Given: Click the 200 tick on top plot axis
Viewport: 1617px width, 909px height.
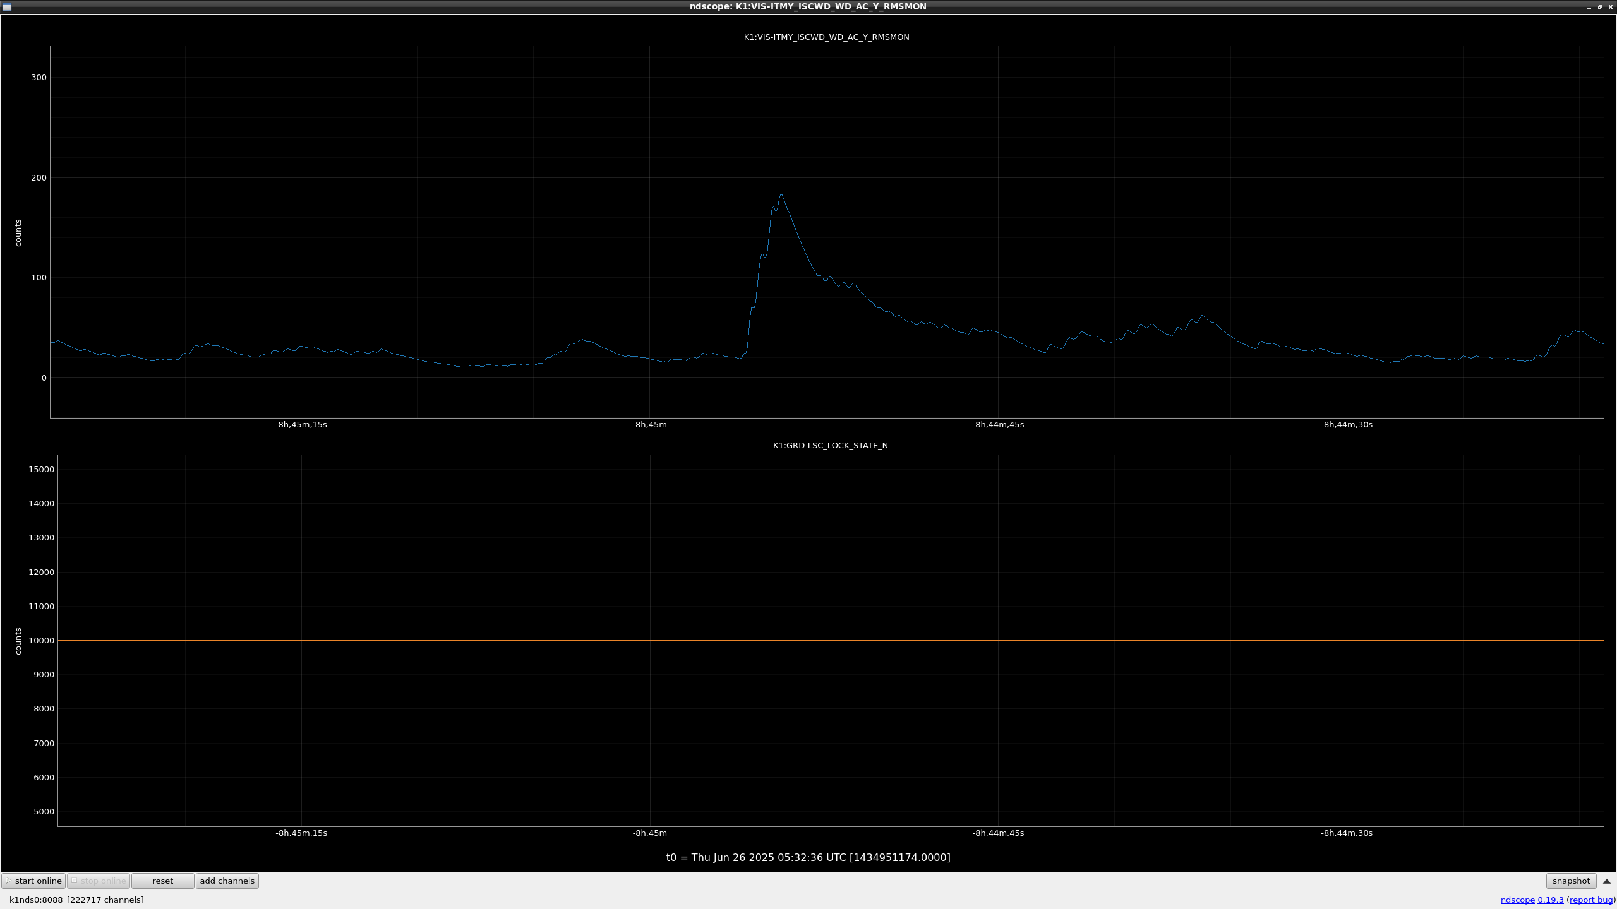Looking at the screenshot, I should coord(39,178).
